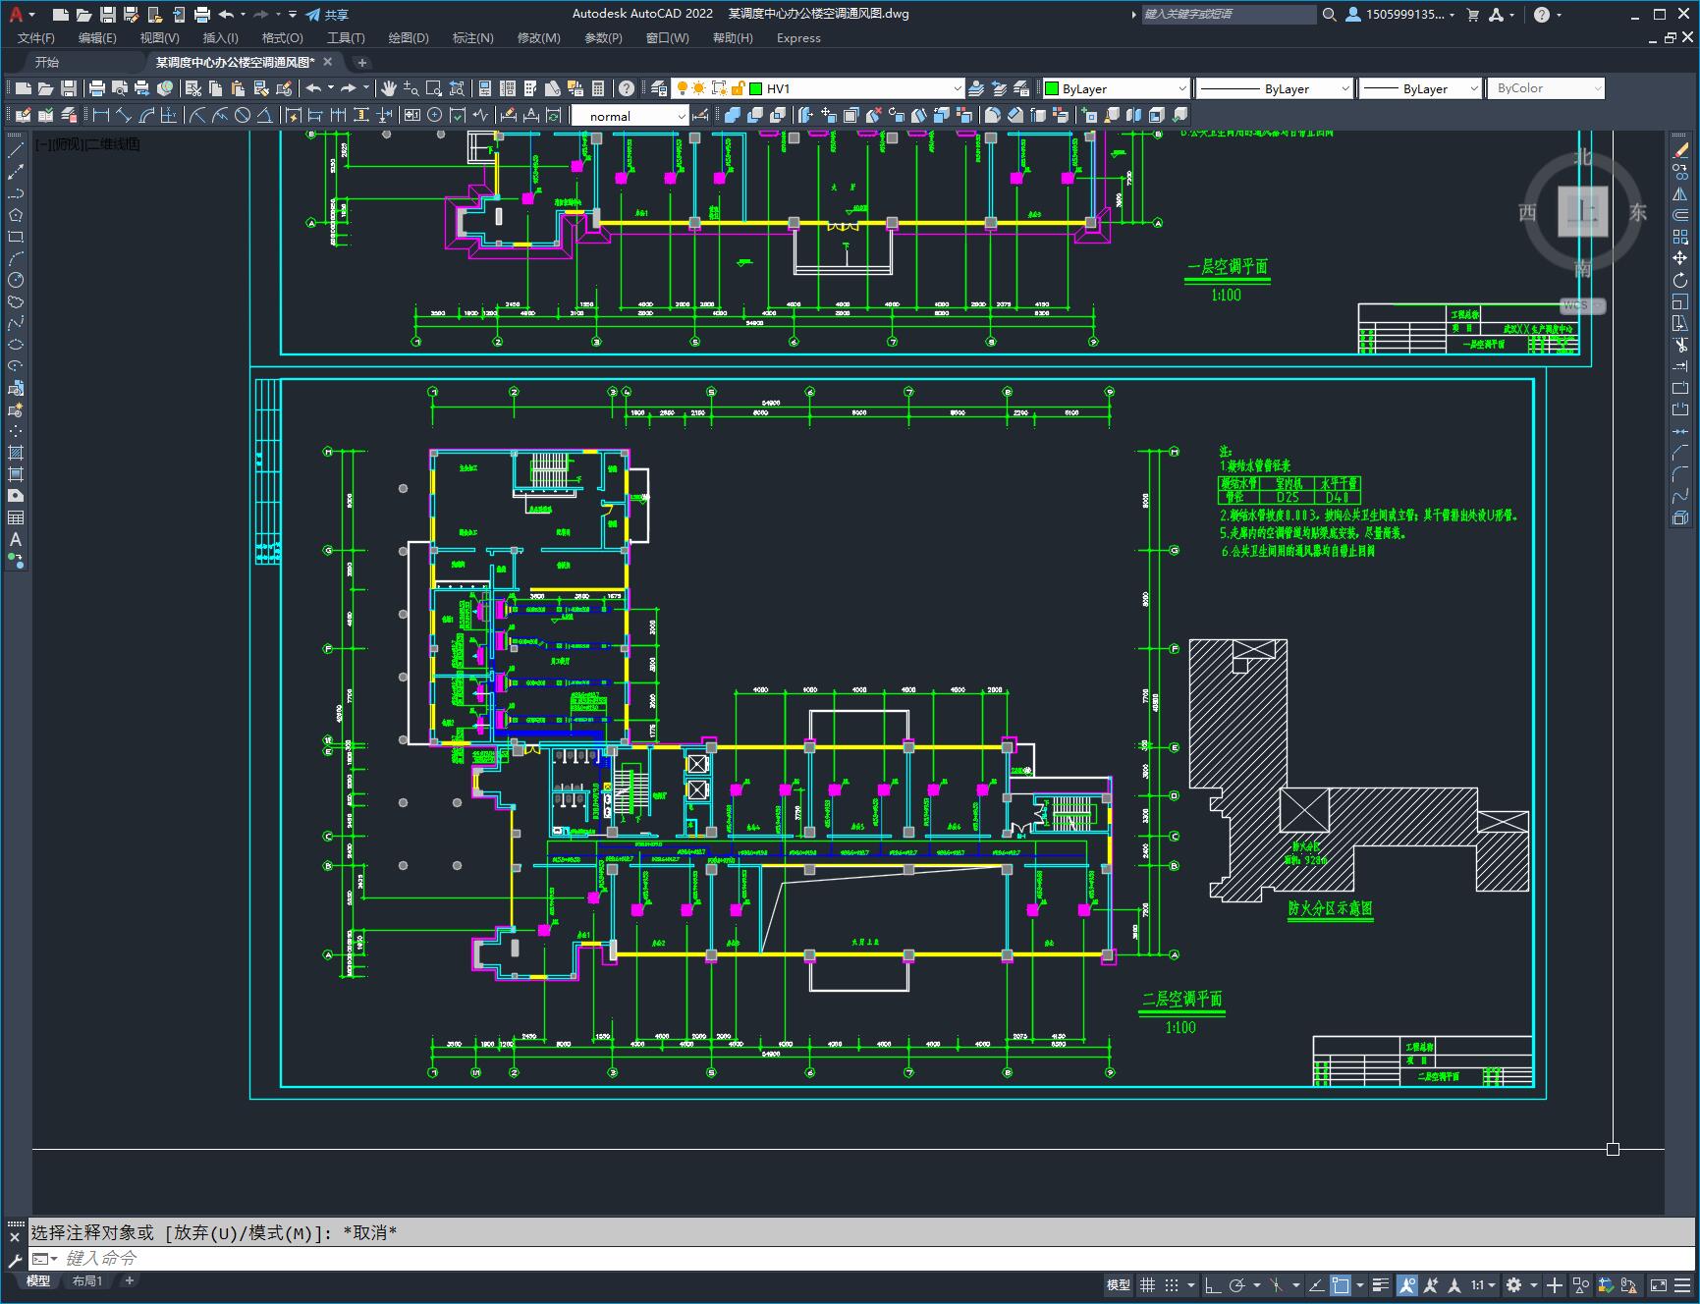Open the ByColor plot style dropdown
Viewport: 1700px width, 1304px height.
tap(1546, 88)
